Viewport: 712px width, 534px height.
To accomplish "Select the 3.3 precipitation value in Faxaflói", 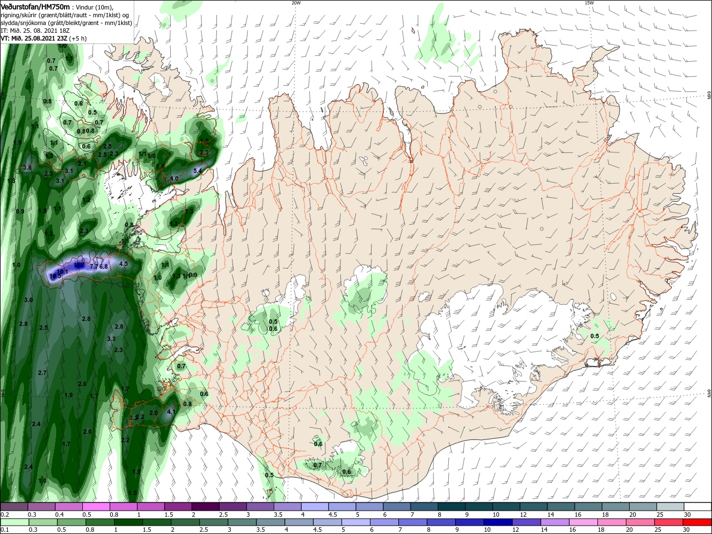I will 111,339.
